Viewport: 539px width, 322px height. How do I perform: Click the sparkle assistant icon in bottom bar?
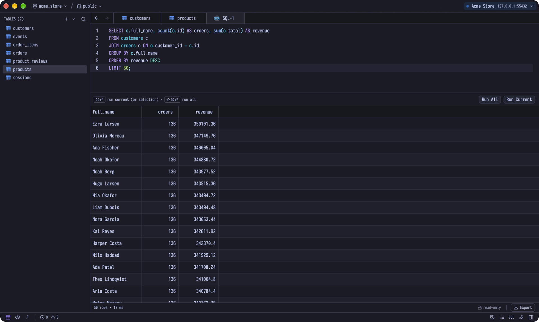[x=521, y=317]
